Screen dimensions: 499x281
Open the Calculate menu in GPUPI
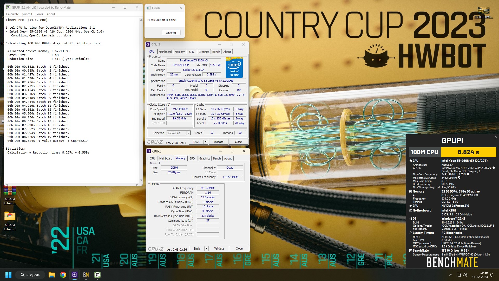[12, 14]
